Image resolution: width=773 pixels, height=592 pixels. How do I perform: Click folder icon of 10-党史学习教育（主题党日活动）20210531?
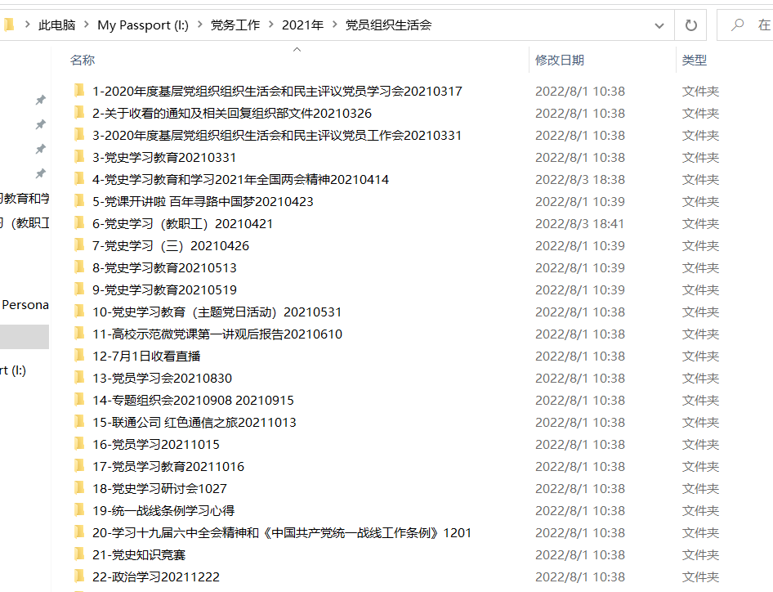coord(79,312)
